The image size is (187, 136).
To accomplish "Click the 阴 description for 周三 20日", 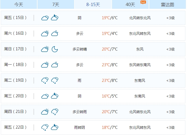I will point(80,96).
